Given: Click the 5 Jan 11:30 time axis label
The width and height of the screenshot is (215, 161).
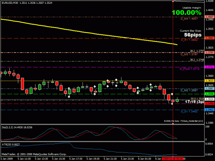Looking at the screenshot, I should tap(24, 159).
